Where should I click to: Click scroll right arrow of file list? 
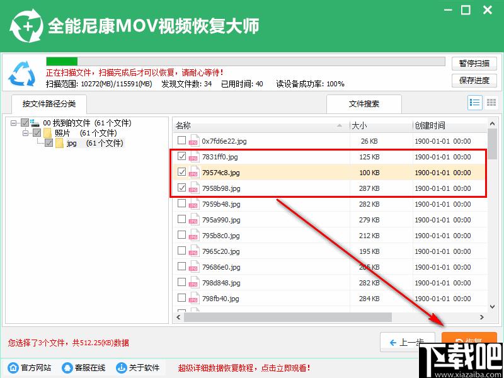tap(482, 318)
